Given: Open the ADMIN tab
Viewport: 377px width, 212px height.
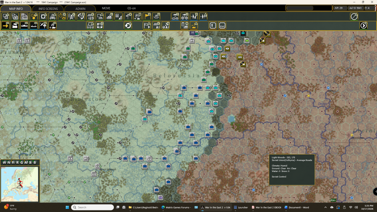Looking at the screenshot, I should (x=80, y=8).
